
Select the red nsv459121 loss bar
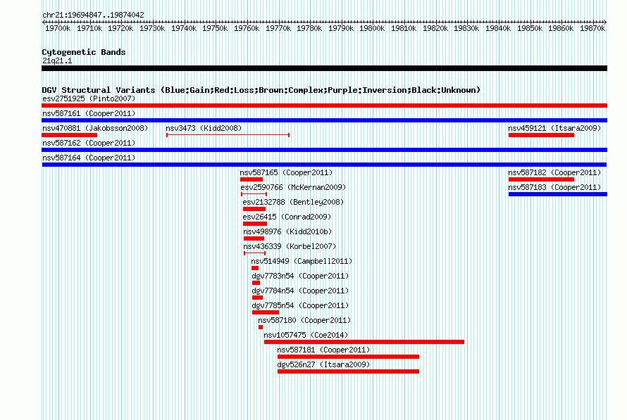pos(542,135)
